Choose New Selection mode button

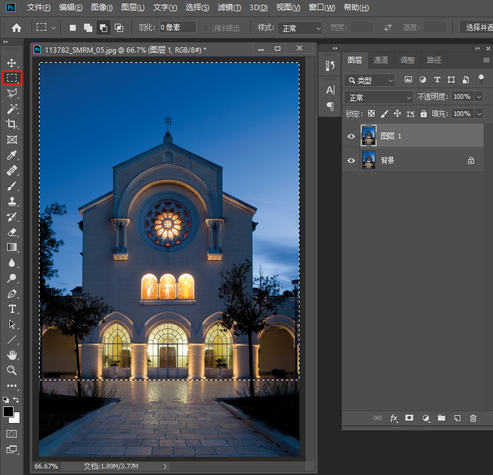[73, 28]
